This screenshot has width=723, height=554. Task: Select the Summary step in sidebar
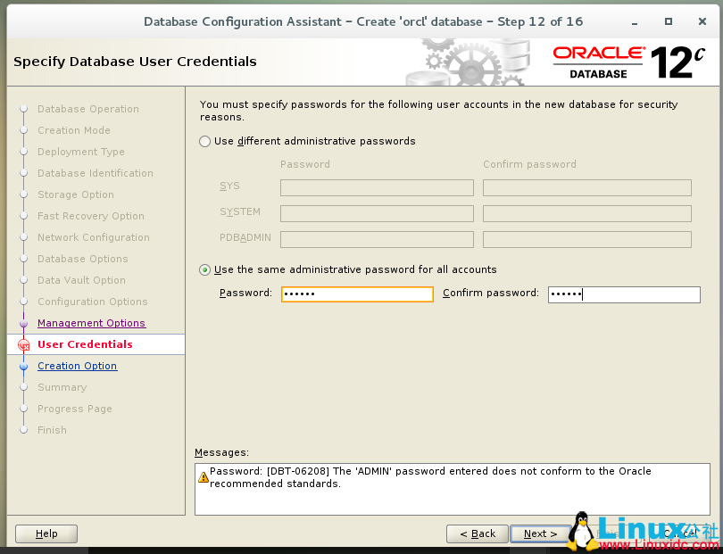point(62,387)
